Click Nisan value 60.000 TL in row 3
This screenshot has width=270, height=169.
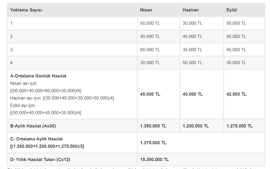(x=150, y=50)
